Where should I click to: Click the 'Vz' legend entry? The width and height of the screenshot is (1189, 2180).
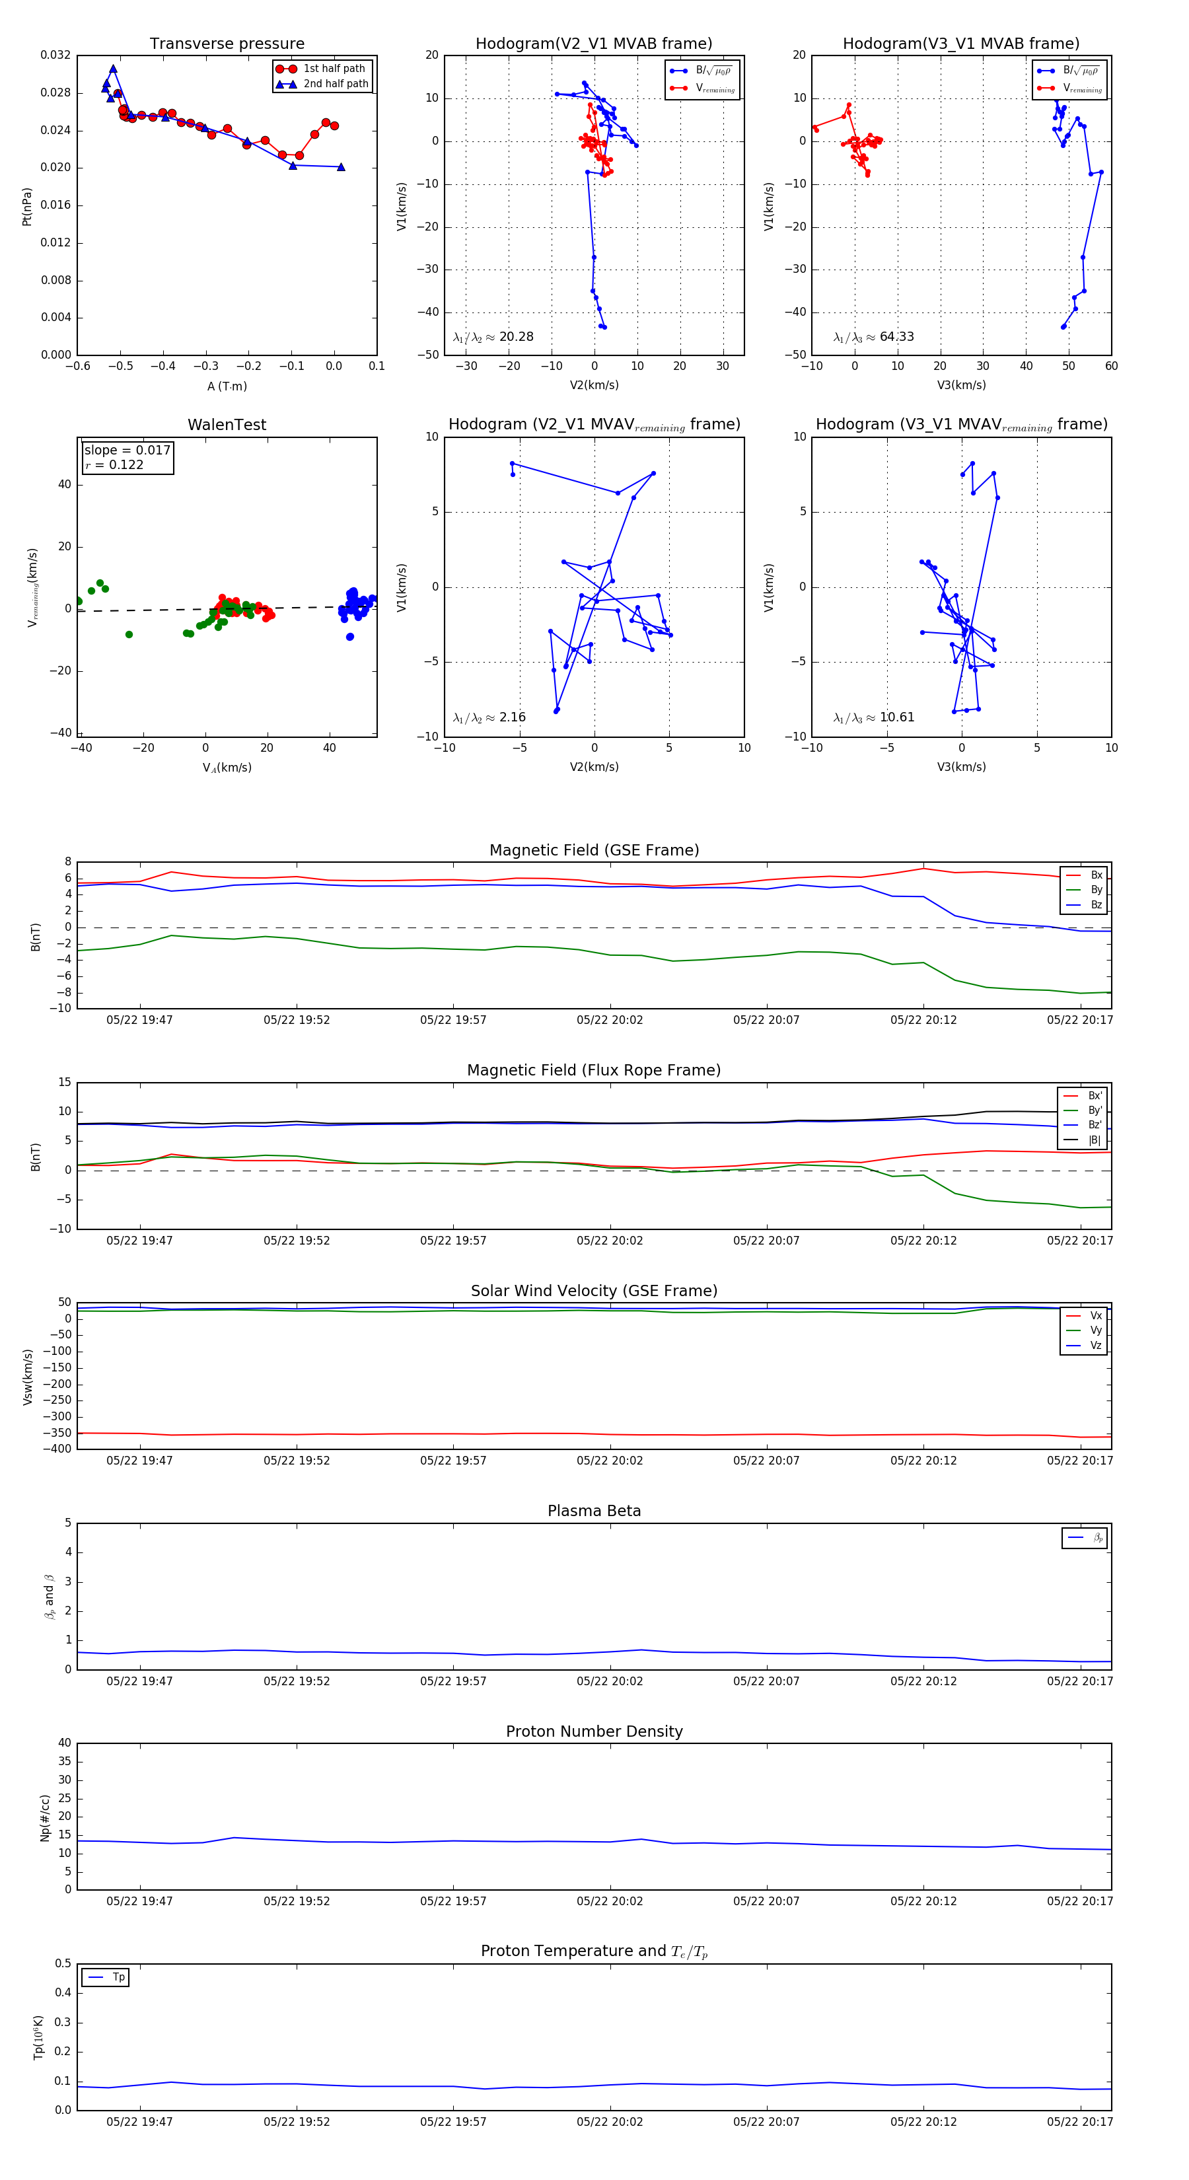pyautogui.click(x=1085, y=1346)
